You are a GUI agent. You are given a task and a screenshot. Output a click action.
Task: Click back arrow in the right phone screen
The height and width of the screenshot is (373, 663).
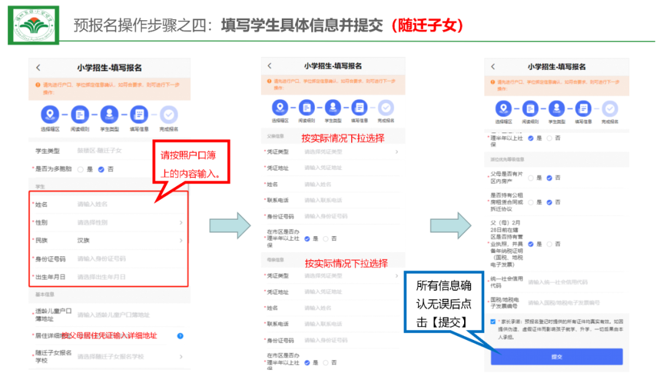coord(493,66)
